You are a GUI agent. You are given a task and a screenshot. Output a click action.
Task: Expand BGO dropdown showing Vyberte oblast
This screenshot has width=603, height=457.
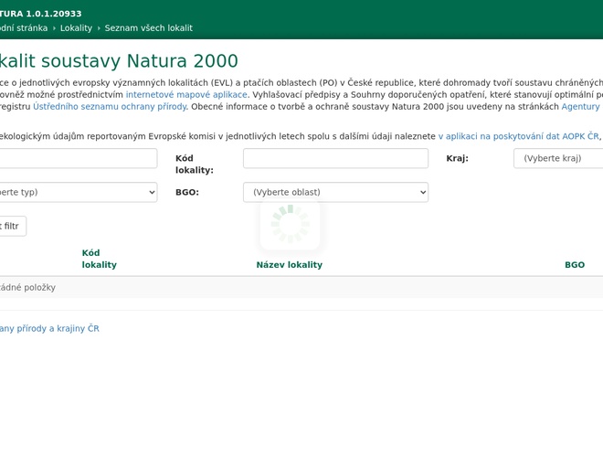[x=335, y=192]
